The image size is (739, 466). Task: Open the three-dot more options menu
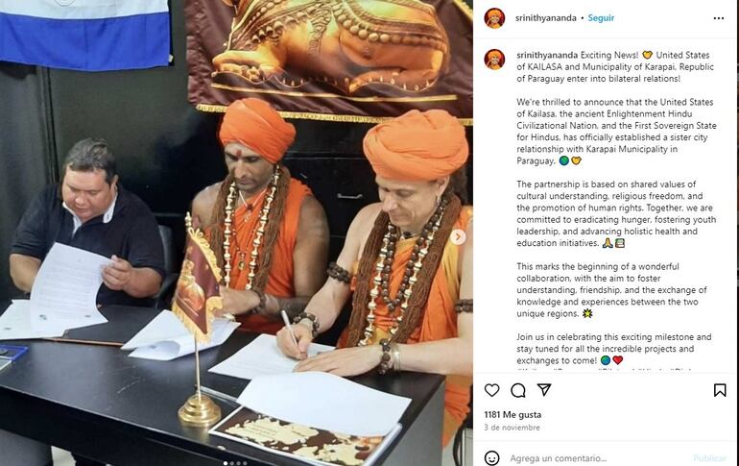click(x=718, y=18)
